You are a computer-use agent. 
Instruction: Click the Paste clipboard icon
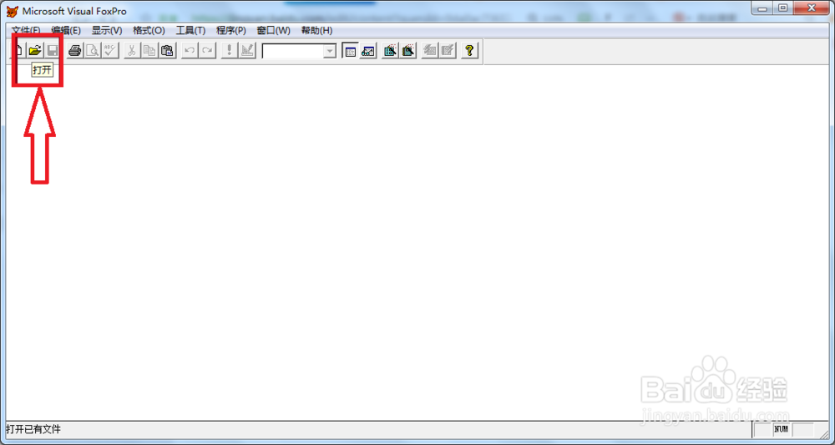pos(167,51)
